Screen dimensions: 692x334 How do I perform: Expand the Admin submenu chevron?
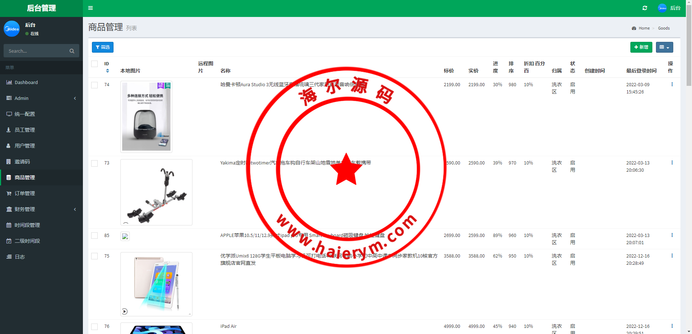(75, 98)
